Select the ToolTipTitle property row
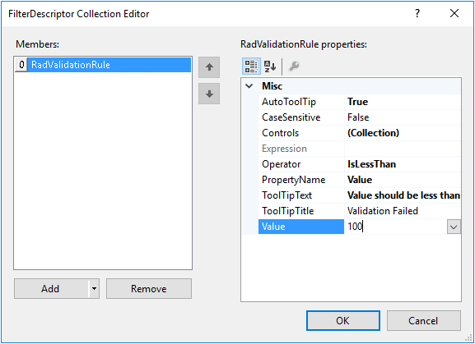 tap(359, 211)
